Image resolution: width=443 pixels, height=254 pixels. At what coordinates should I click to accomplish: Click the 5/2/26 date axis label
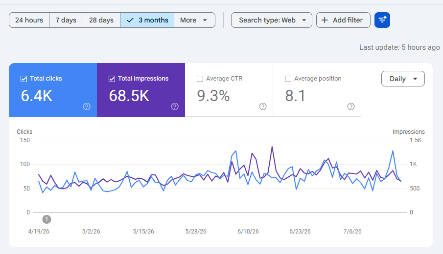click(x=91, y=232)
